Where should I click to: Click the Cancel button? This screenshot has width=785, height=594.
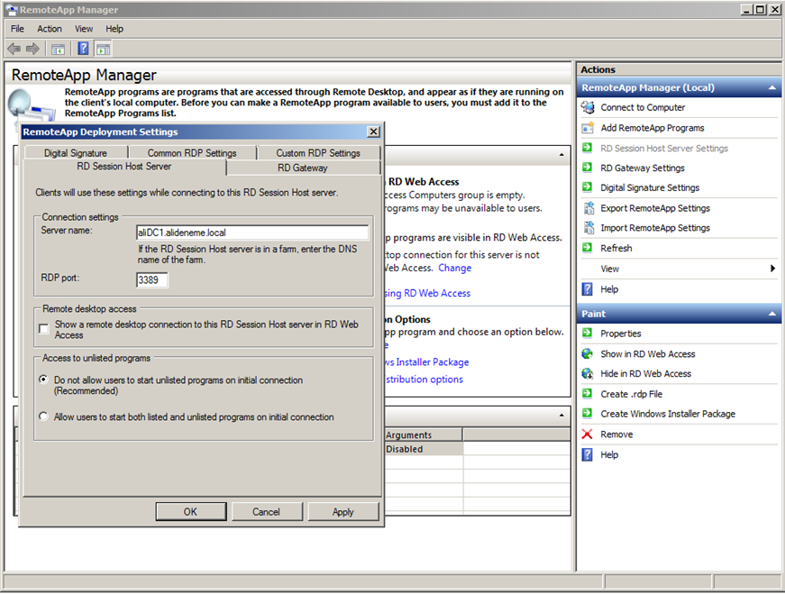[x=267, y=511]
